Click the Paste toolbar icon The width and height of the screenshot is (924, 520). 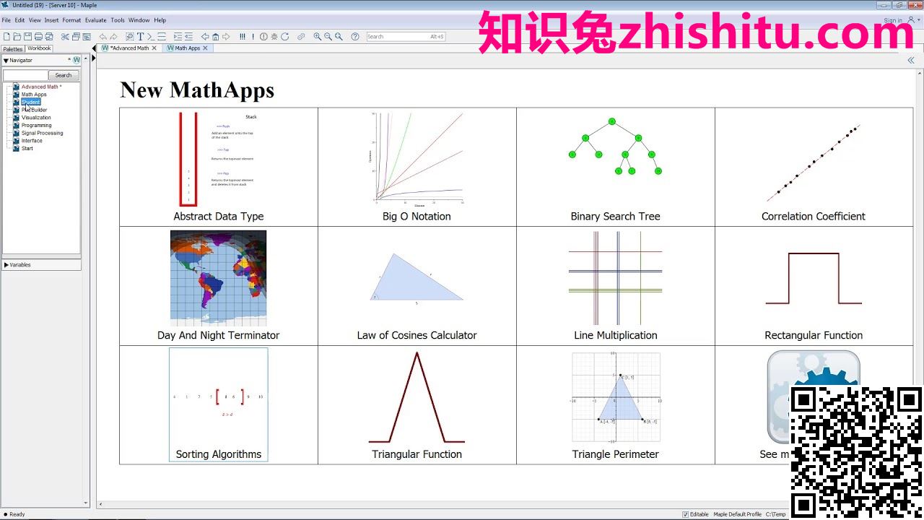[x=87, y=36]
